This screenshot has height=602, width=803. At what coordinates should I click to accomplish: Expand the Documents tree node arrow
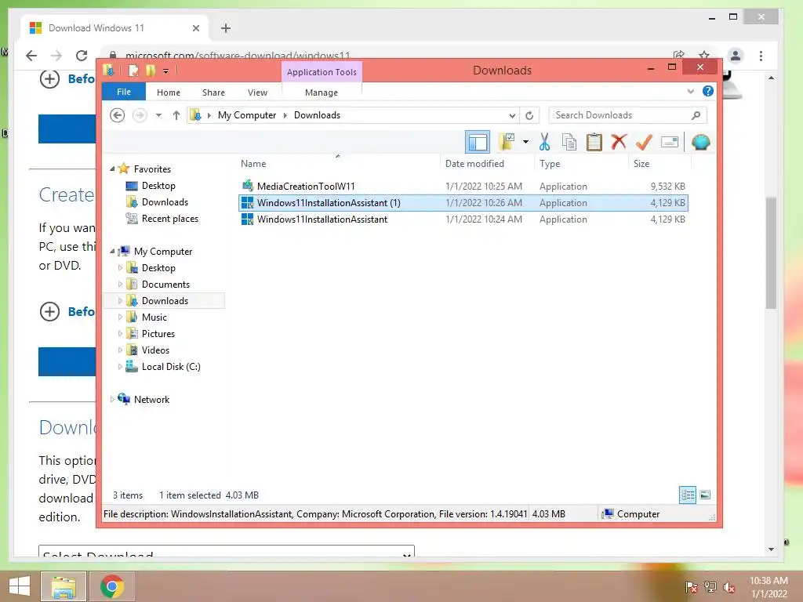[120, 284]
